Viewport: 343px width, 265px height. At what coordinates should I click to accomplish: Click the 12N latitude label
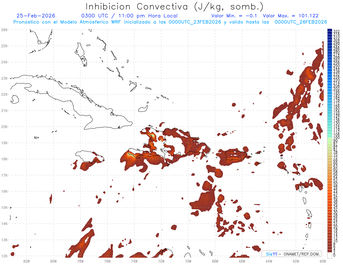(4, 256)
